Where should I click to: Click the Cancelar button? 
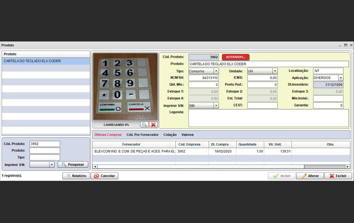(104, 176)
